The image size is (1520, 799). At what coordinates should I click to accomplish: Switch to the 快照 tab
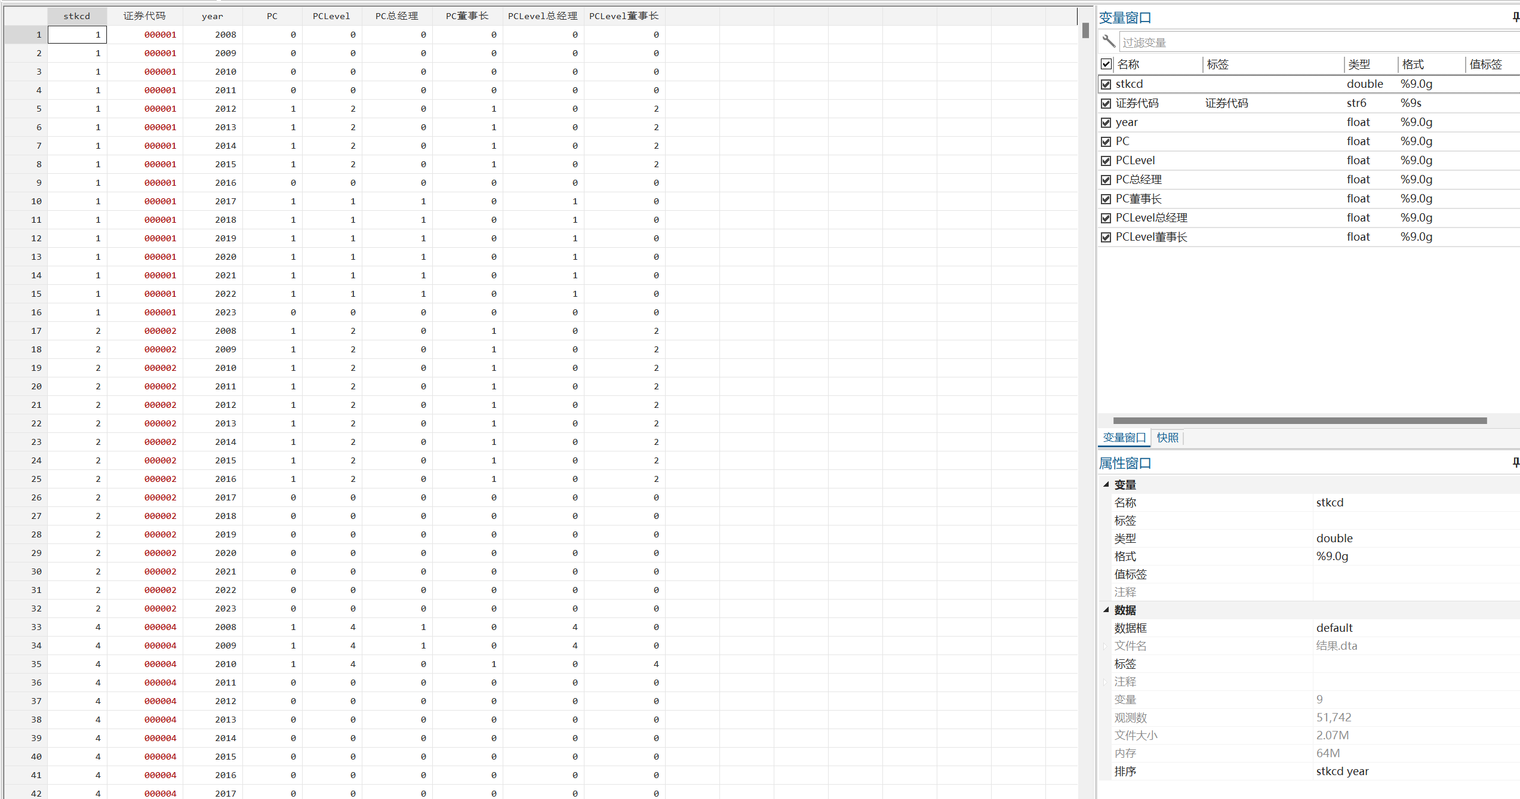1167,438
